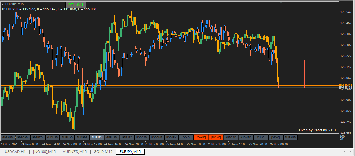Select the GBPCAD symbol button
The height and width of the screenshot is (156, 355).
pos(23,137)
